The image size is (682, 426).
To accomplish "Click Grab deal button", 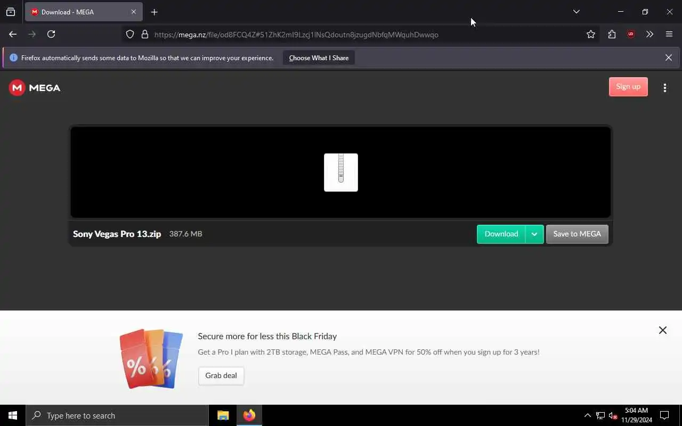I will 221,375.
